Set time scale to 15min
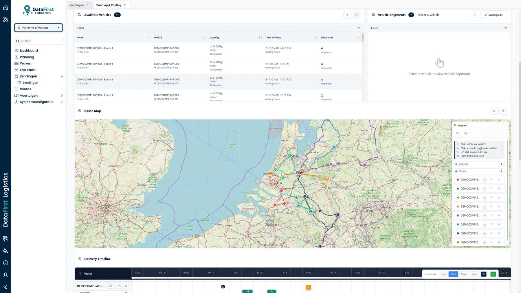The image size is (521, 293). (464, 274)
